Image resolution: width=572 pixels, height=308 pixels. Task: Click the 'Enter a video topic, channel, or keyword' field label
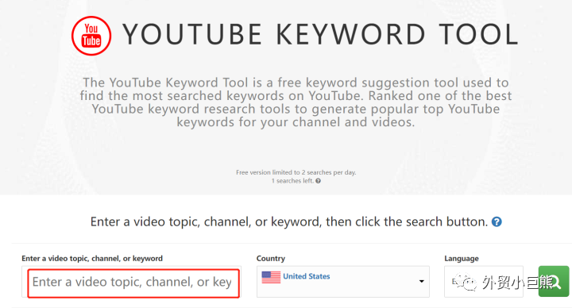[x=92, y=259]
